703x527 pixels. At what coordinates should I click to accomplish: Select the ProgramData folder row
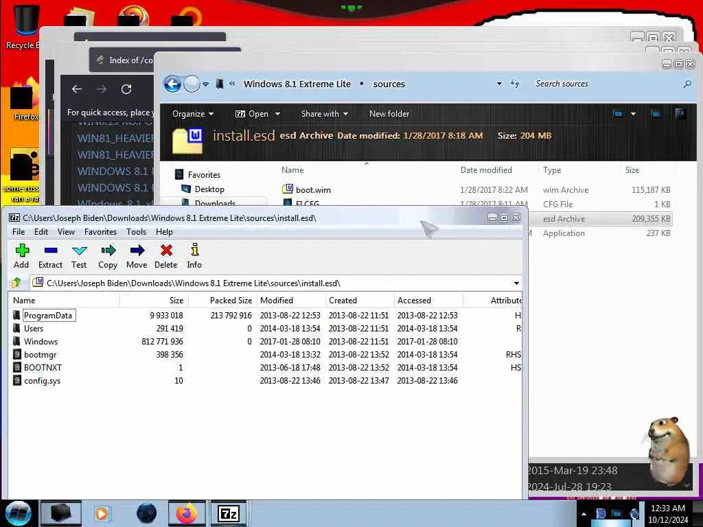point(264,316)
